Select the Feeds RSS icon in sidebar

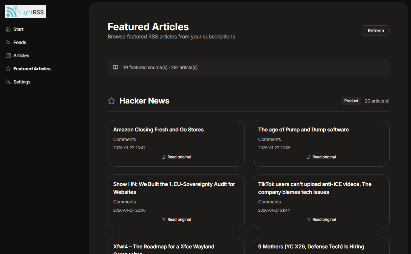(8, 42)
